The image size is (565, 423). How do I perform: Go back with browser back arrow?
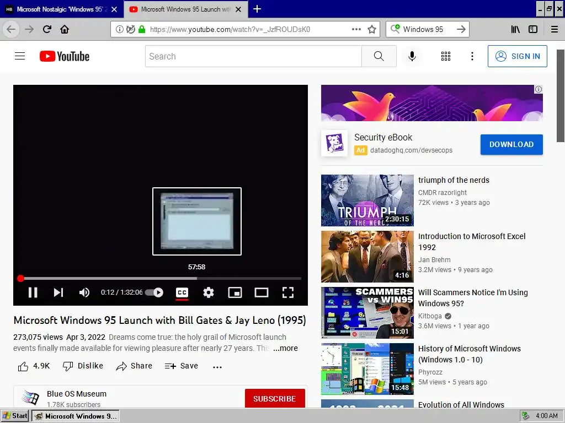(11, 29)
